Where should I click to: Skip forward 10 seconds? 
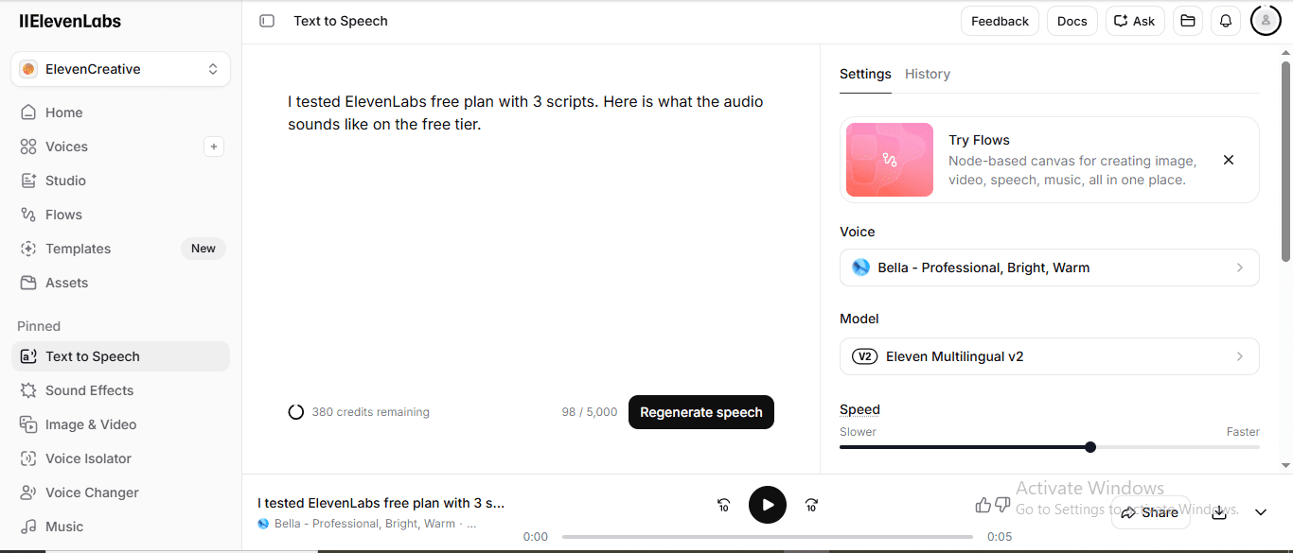[811, 506]
